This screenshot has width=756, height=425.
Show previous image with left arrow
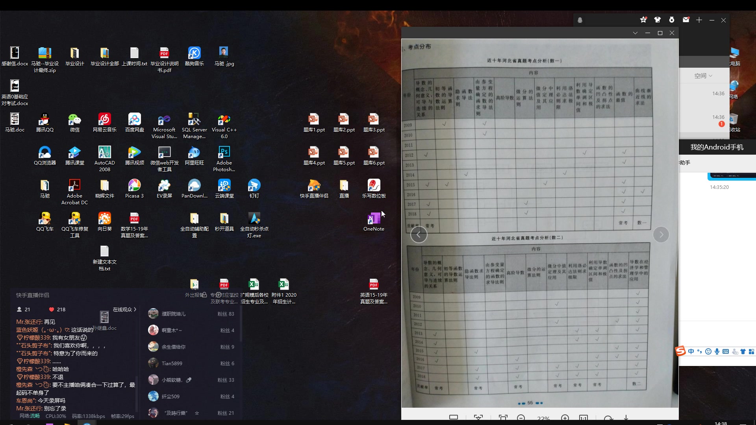pyautogui.click(x=419, y=235)
